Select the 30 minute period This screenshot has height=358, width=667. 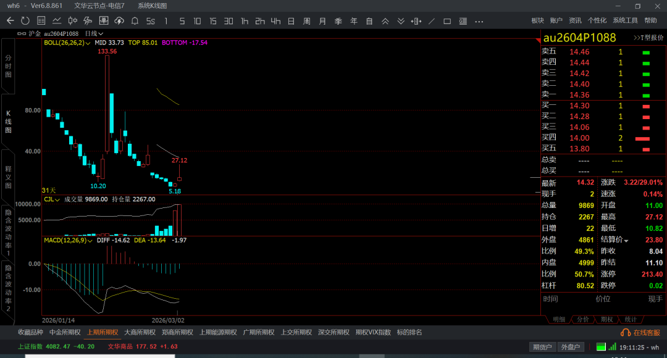tap(229, 21)
